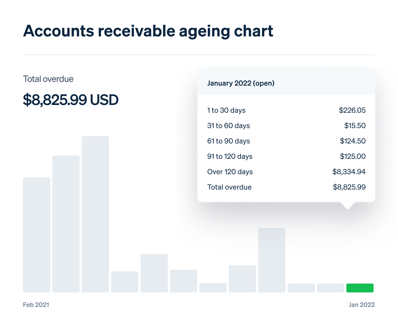Click the Jan 2022 axis label
398x330 pixels.
[362, 305]
